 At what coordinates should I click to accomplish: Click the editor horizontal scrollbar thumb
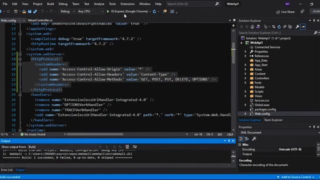point(95,134)
